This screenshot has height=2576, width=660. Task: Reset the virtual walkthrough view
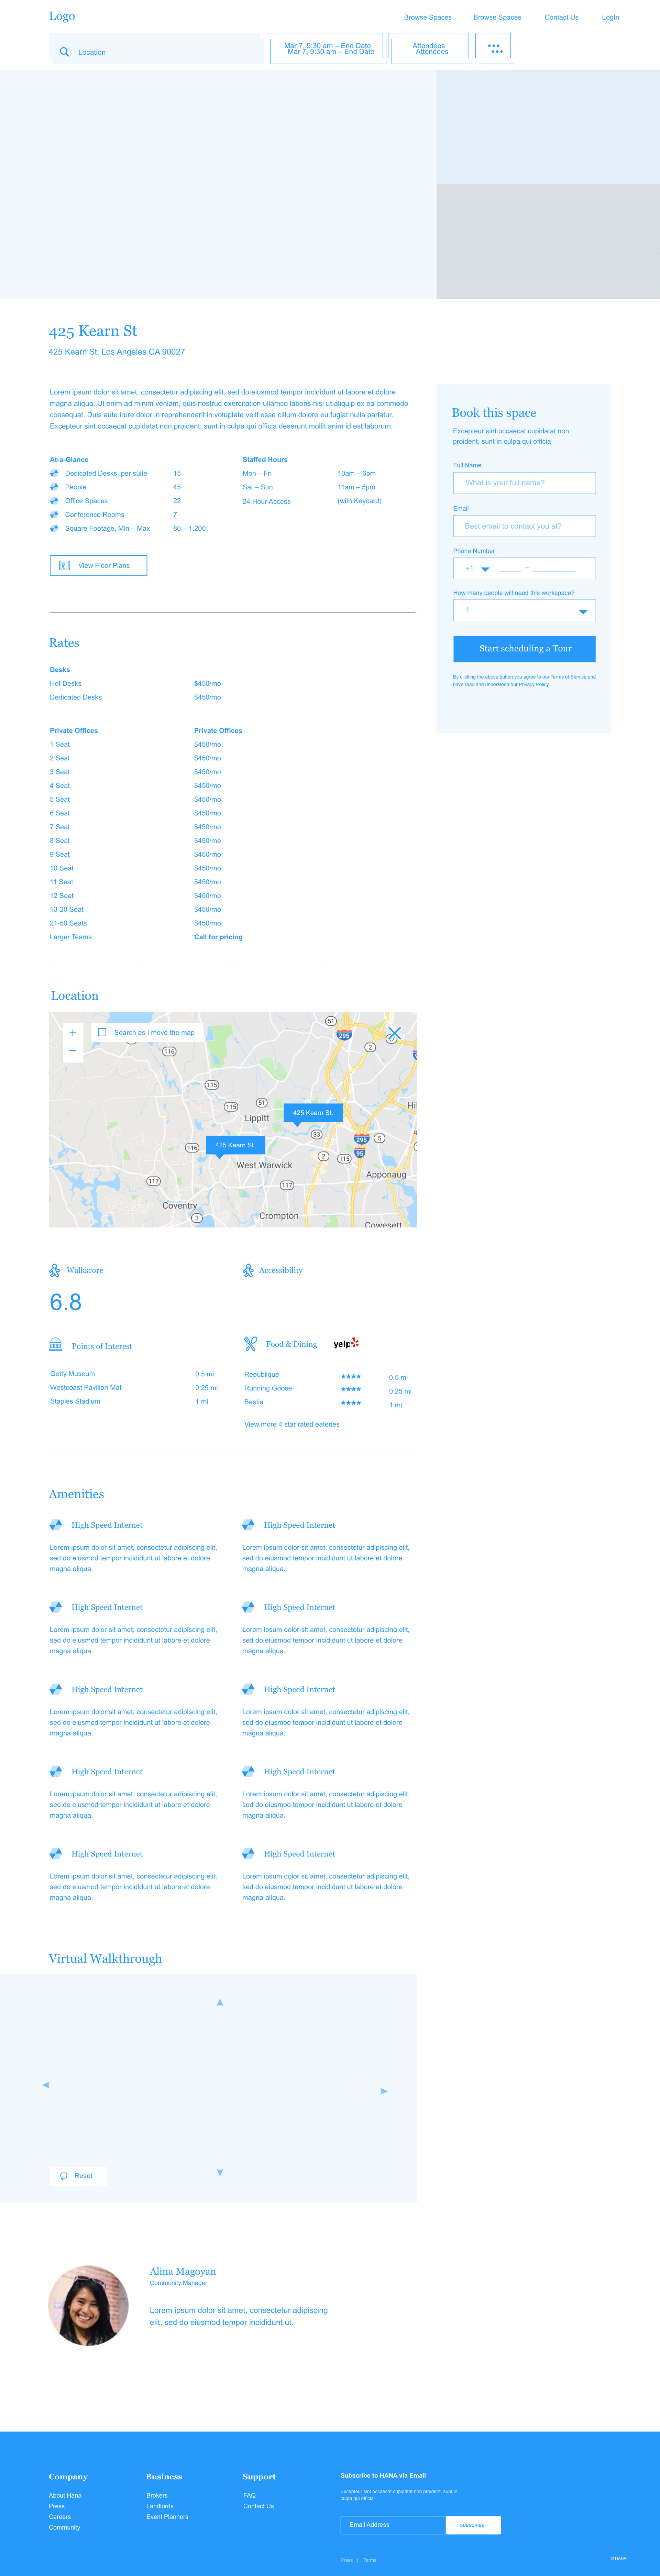[x=78, y=2176]
